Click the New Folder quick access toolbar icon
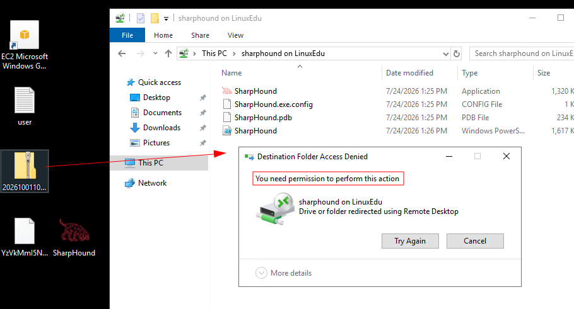Screen dimensions: 574x309 (155, 18)
